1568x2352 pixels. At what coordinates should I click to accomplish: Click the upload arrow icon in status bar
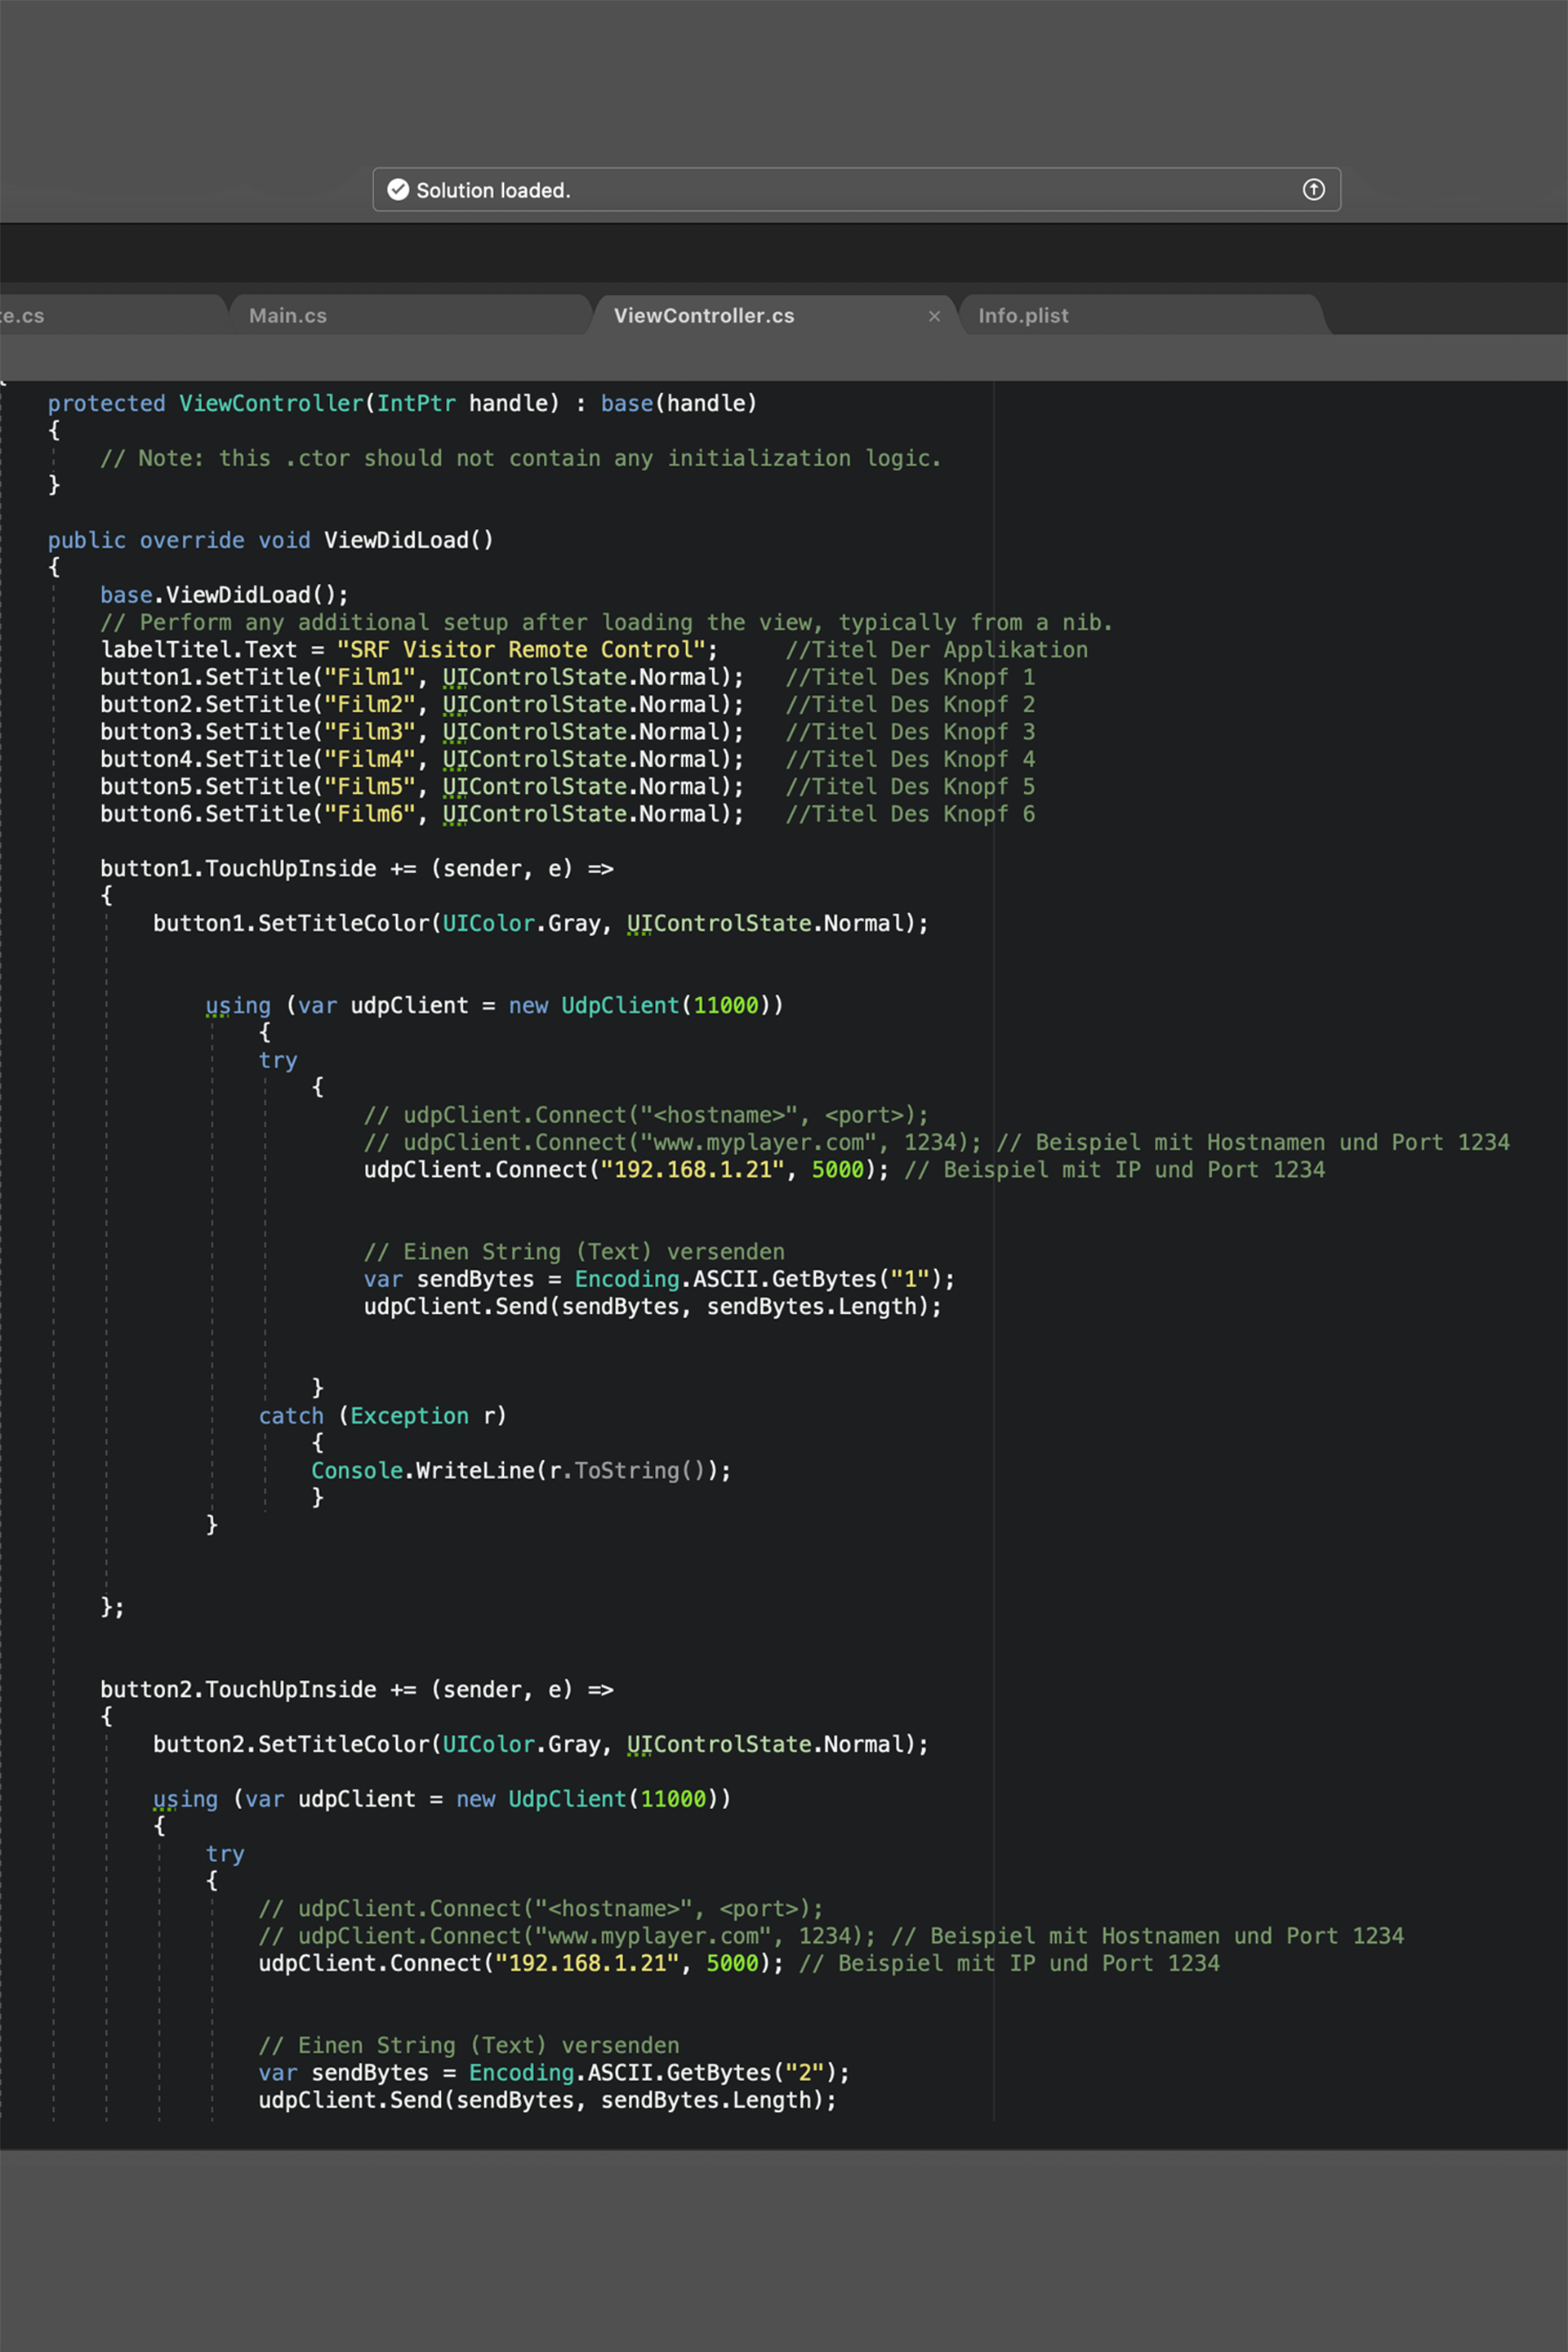[x=1313, y=190]
